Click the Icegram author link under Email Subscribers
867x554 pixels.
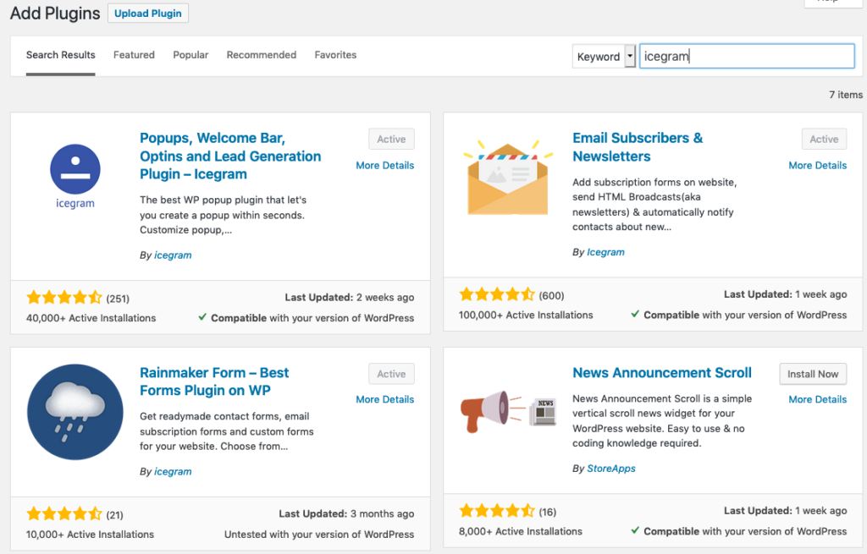coord(605,251)
